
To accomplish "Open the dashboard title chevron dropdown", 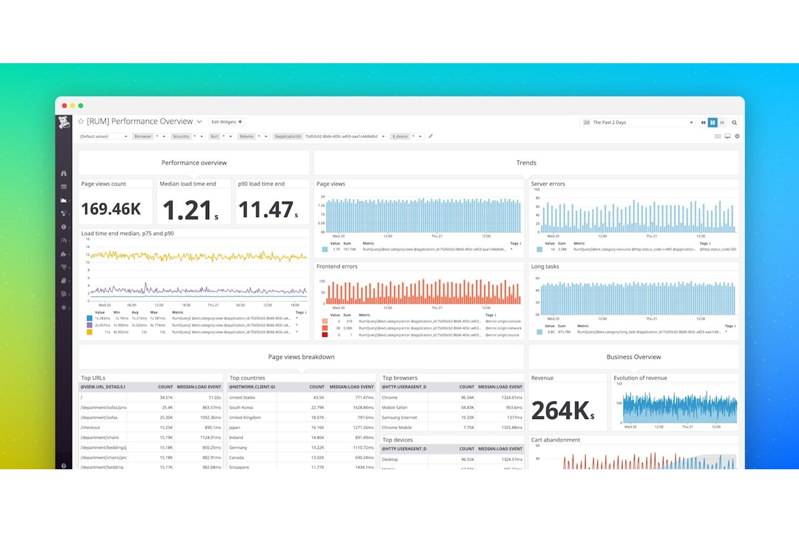I will [x=199, y=121].
